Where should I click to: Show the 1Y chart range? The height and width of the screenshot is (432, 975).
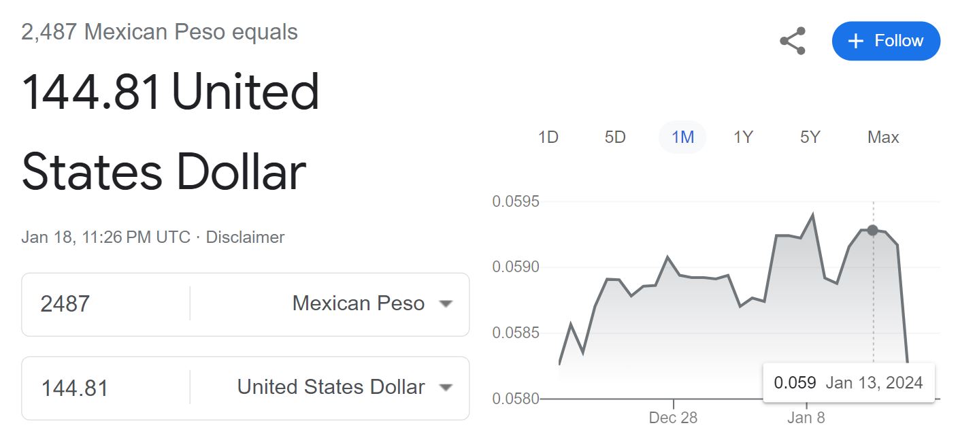(743, 137)
